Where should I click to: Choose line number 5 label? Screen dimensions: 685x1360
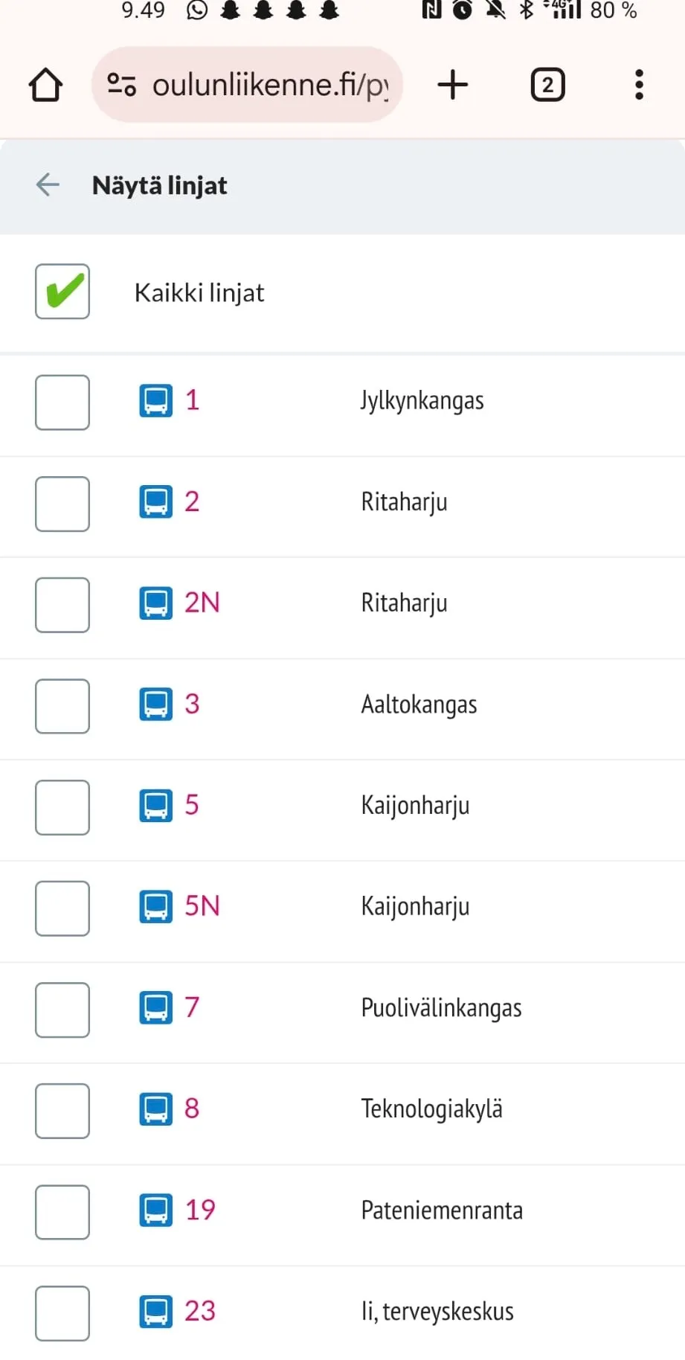192,805
